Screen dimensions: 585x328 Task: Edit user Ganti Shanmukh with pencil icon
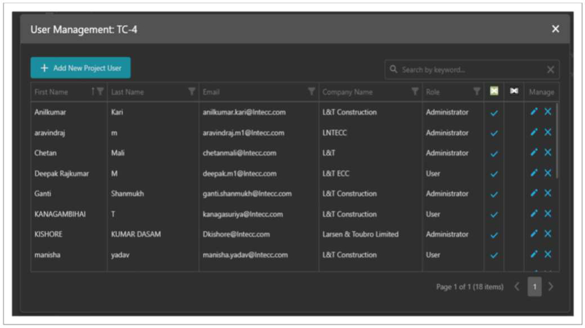(534, 194)
